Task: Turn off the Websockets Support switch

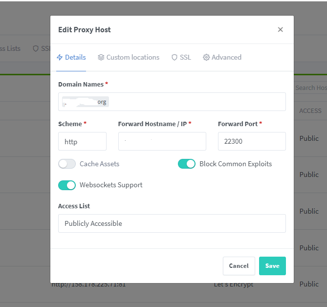Action: [67, 185]
